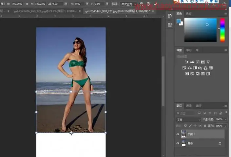This screenshot has height=157, width=231.
Task: Open the opacity 100% dropdown arrow
Action: [x=225, y=119]
